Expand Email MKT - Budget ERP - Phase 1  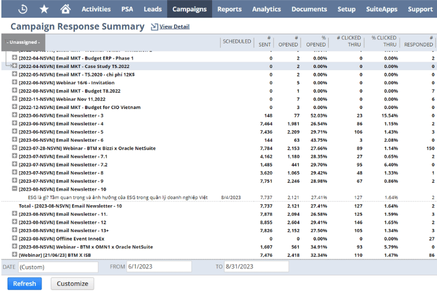pos(15,57)
